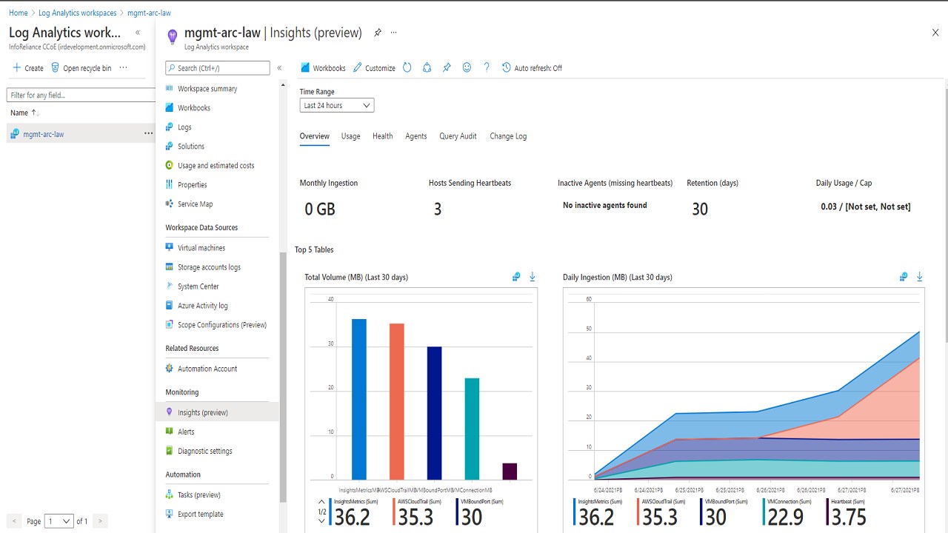Switch to the Health tab
This screenshot has height=533, width=948.
click(383, 136)
